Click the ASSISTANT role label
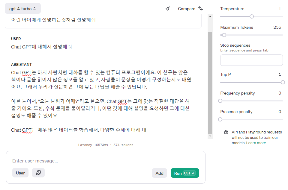The height and width of the screenshot is (190, 288). coord(21,65)
